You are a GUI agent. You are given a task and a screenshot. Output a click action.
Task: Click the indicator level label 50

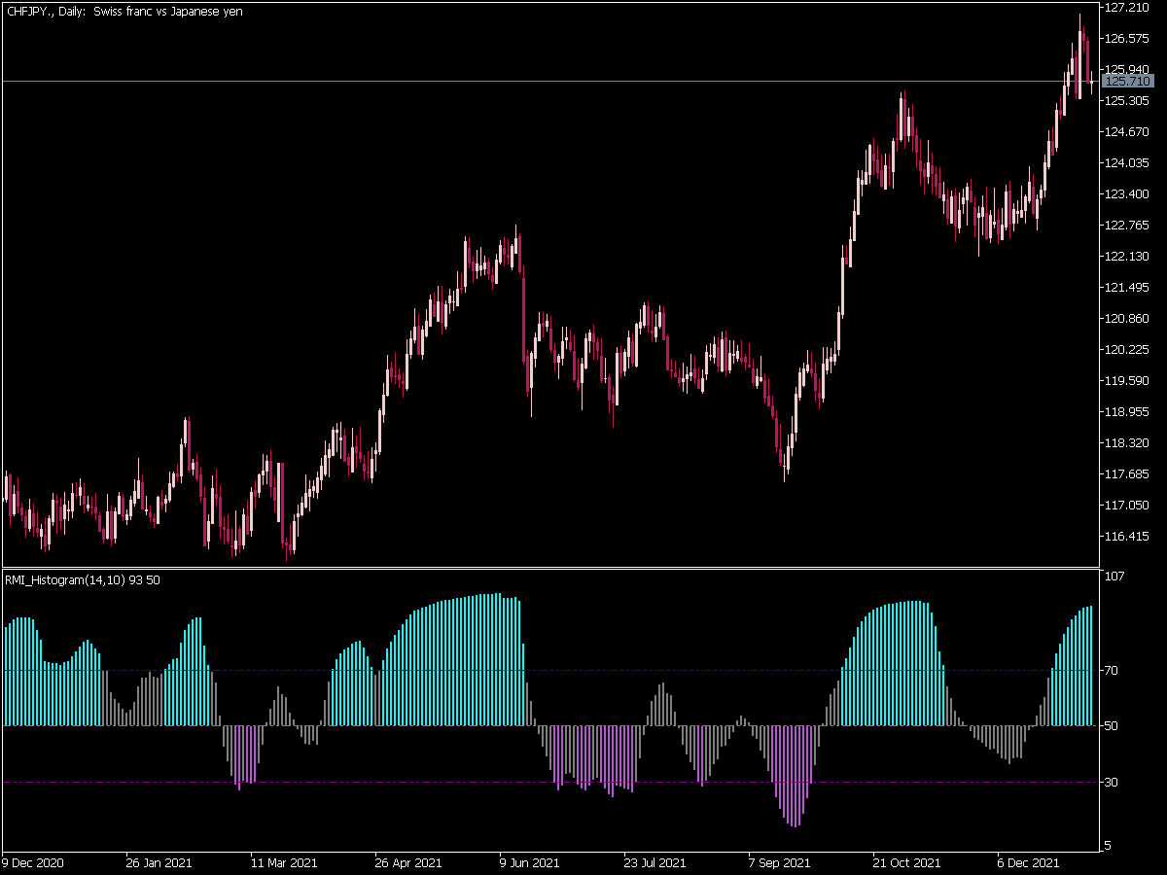[x=1113, y=726]
